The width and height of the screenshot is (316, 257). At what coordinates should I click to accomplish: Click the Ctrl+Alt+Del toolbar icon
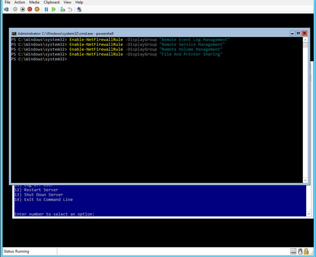click(6, 9)
